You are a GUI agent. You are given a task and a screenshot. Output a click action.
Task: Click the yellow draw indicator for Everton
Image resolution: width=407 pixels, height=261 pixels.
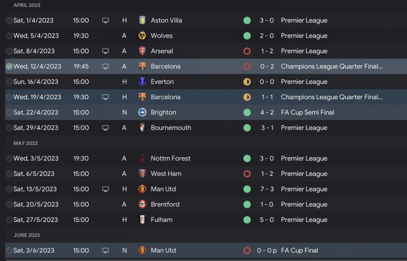[247, 82]
